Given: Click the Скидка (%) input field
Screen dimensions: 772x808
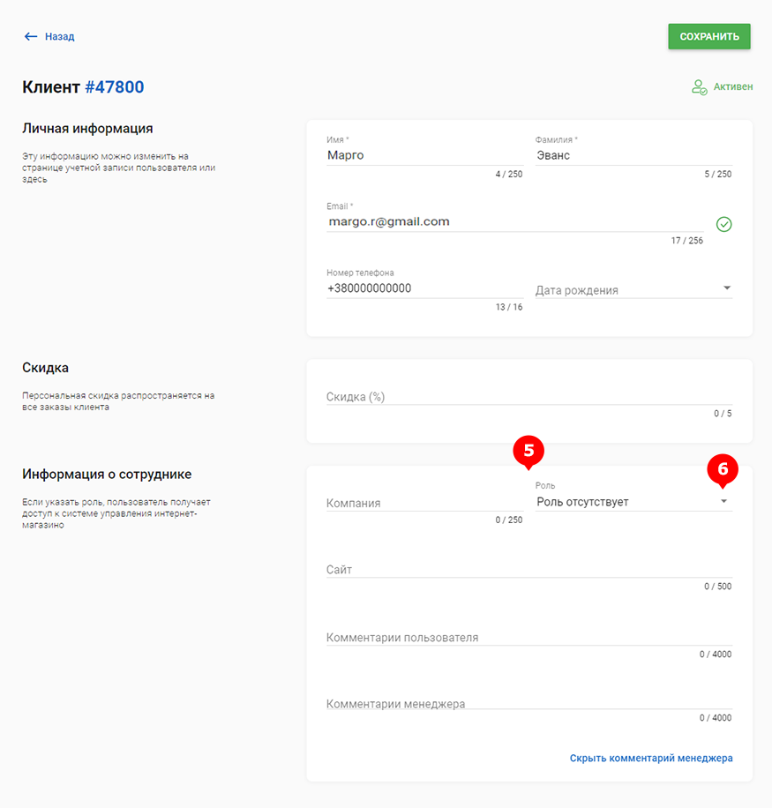Looking at the screenshot, I should (528, 397).
